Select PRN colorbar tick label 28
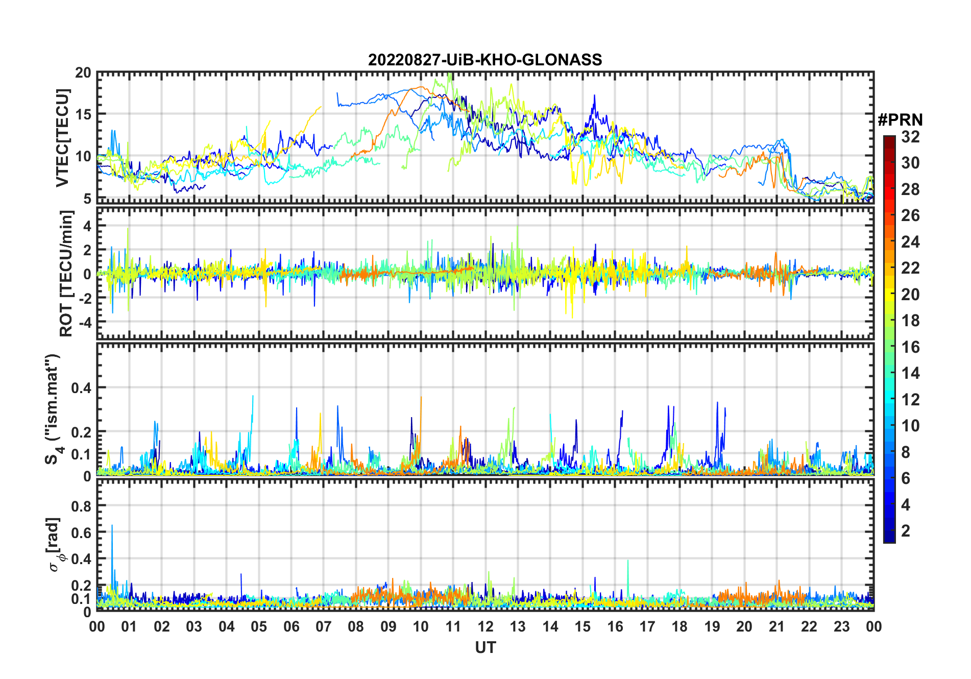Image resolution: width=971 pixels, height=679 pixels. coord(910,189)
